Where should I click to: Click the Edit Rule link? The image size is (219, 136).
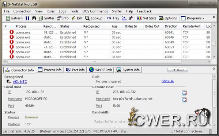(x=167, y=81)
